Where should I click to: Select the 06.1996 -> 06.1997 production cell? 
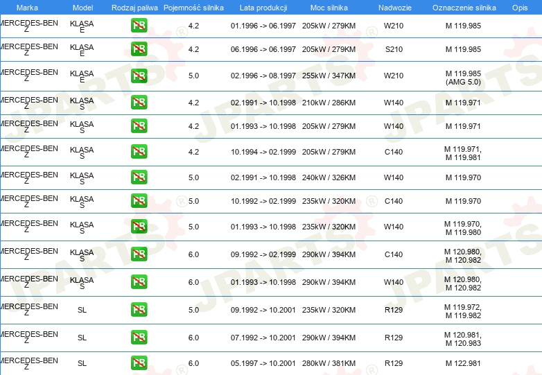pos(263,49)
